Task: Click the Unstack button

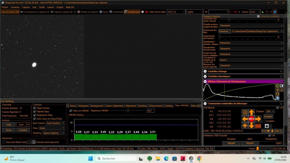Action: pos(23,130)
